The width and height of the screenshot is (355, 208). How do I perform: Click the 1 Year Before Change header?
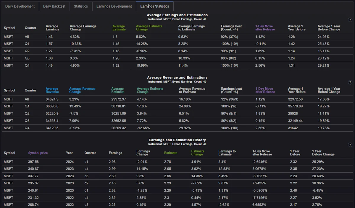tap(323, 153)
